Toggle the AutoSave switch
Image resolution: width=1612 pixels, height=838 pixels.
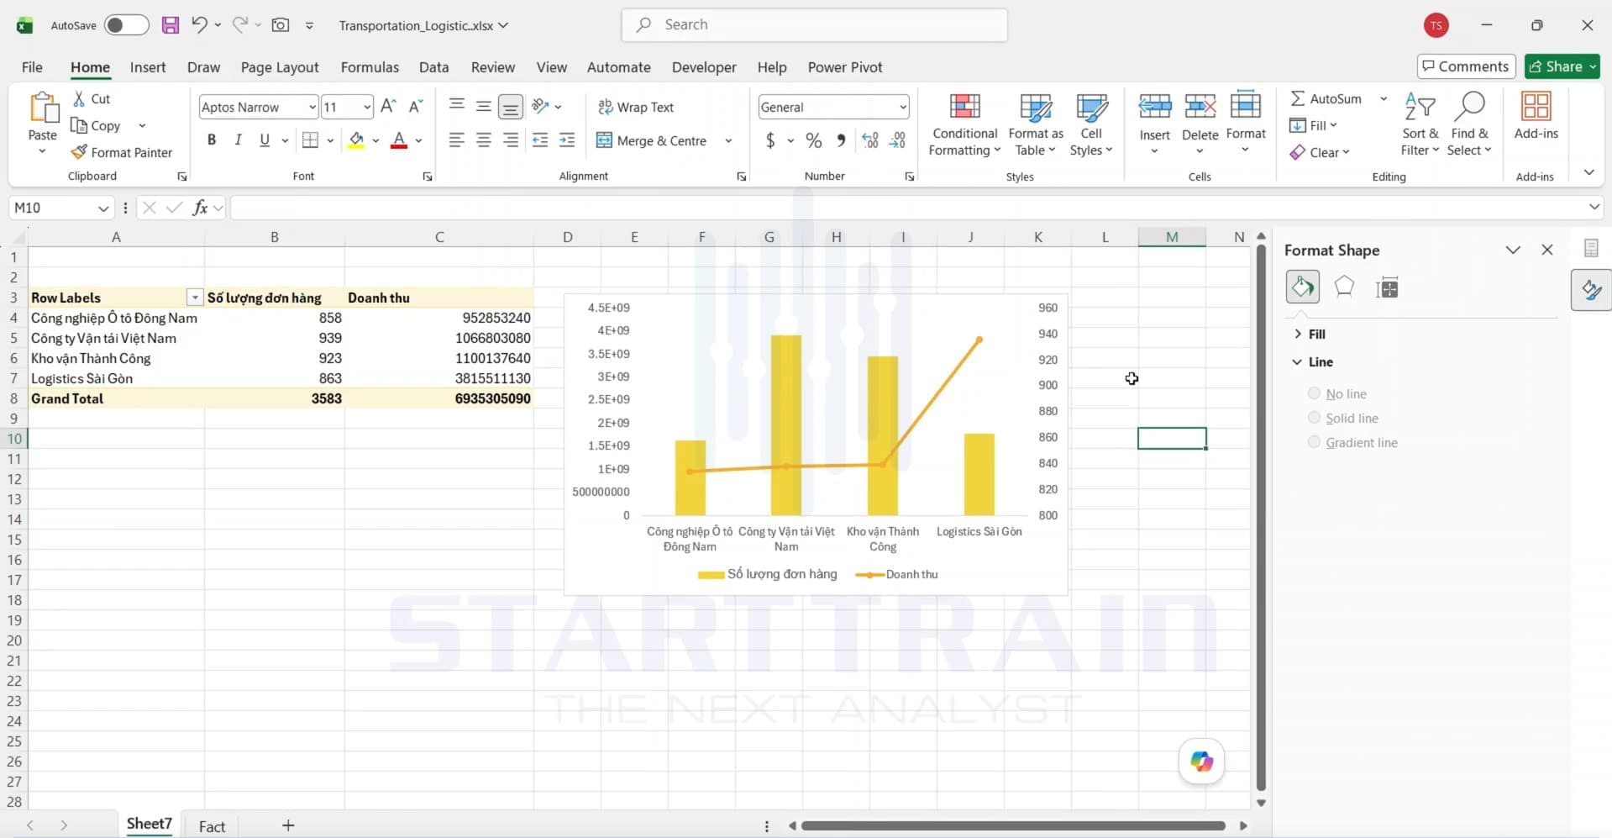(126, 25)
